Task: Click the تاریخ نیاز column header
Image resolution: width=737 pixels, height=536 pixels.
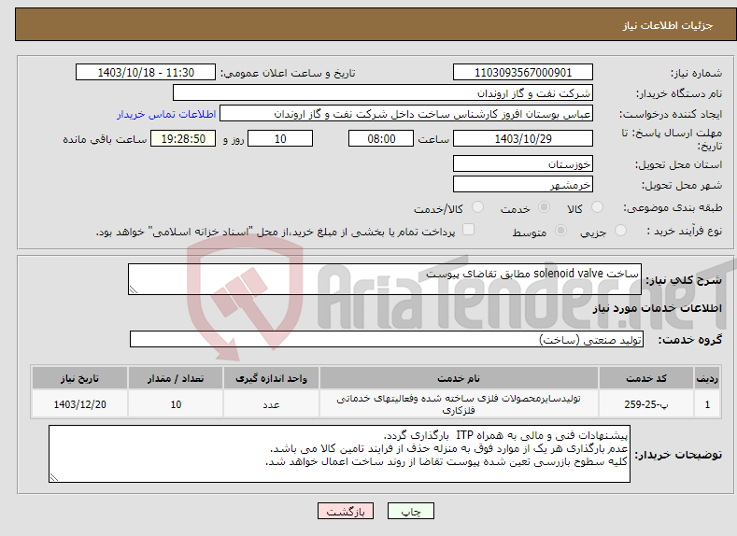Action: [80, 378]
